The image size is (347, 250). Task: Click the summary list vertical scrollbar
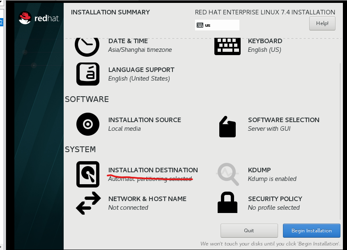[x=340, y=141]
